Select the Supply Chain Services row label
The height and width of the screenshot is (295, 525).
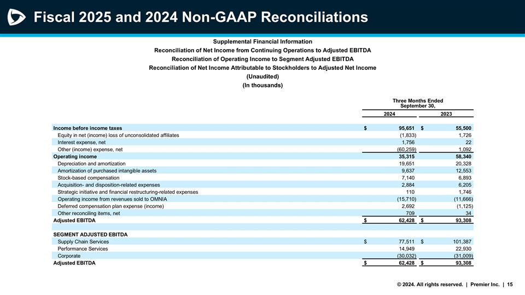pyautogui.click(x=83, y=241)
